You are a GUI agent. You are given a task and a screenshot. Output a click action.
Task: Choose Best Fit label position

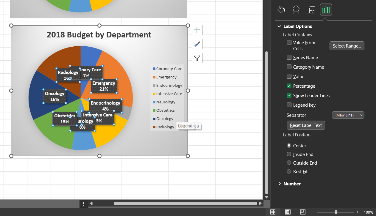[x=289, y=171]
